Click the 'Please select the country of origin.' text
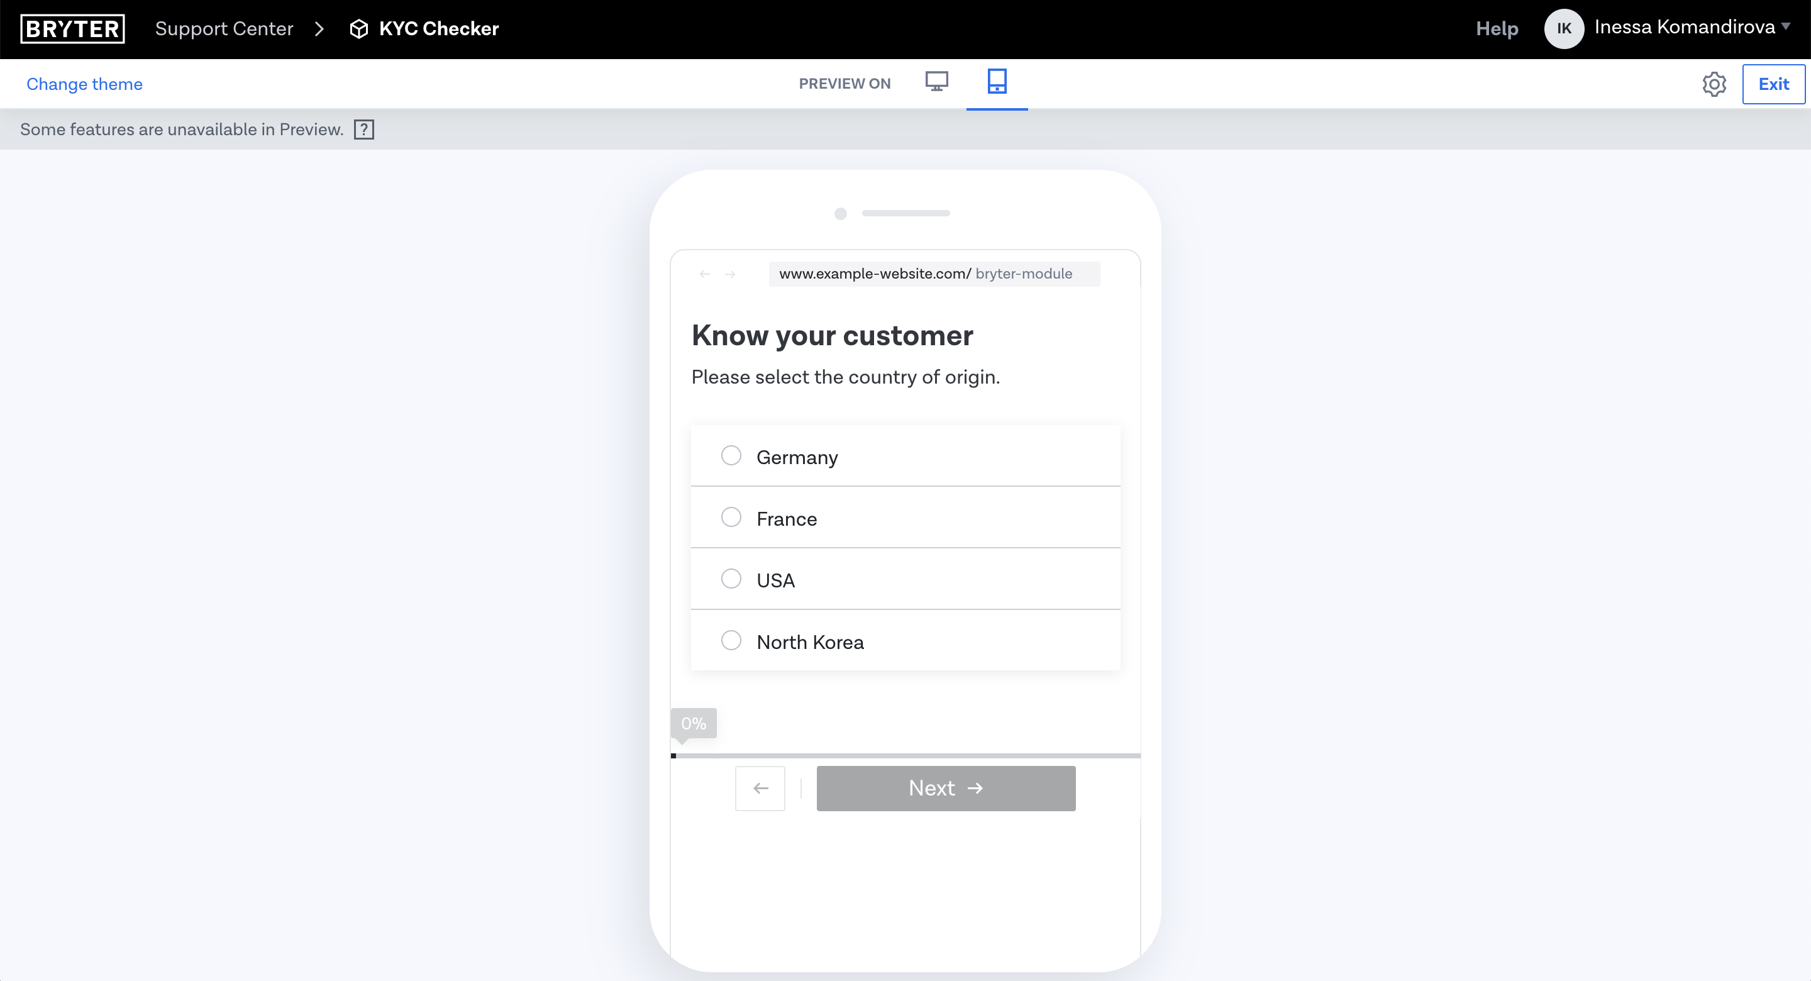The height and width of the screenshot is (981, 1811). 846,378
